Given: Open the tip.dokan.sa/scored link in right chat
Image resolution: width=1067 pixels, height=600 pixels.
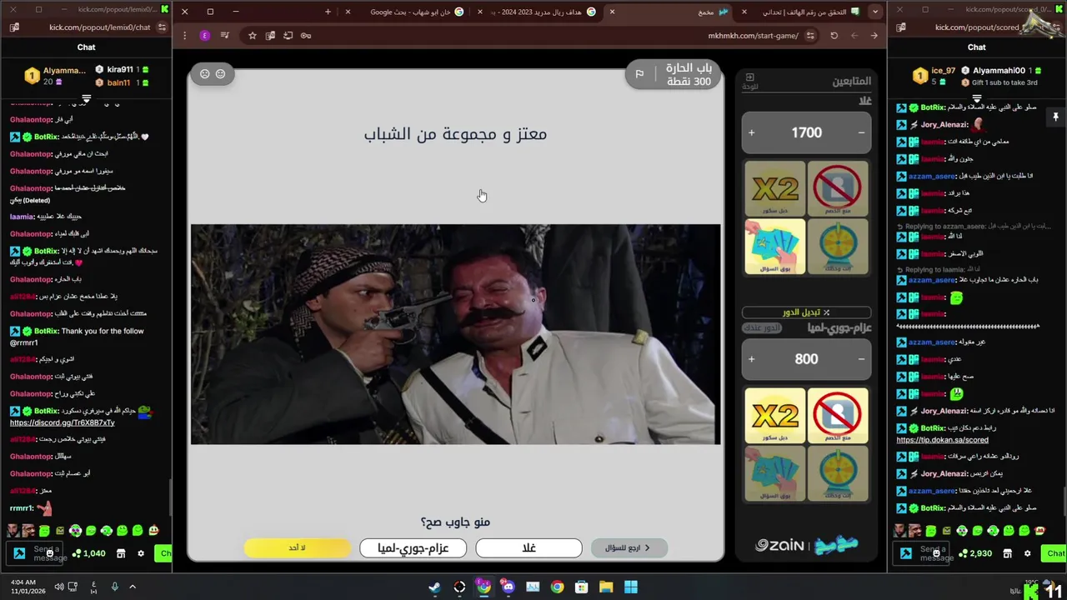Looking at the screenshot, I should coord(942,440).
